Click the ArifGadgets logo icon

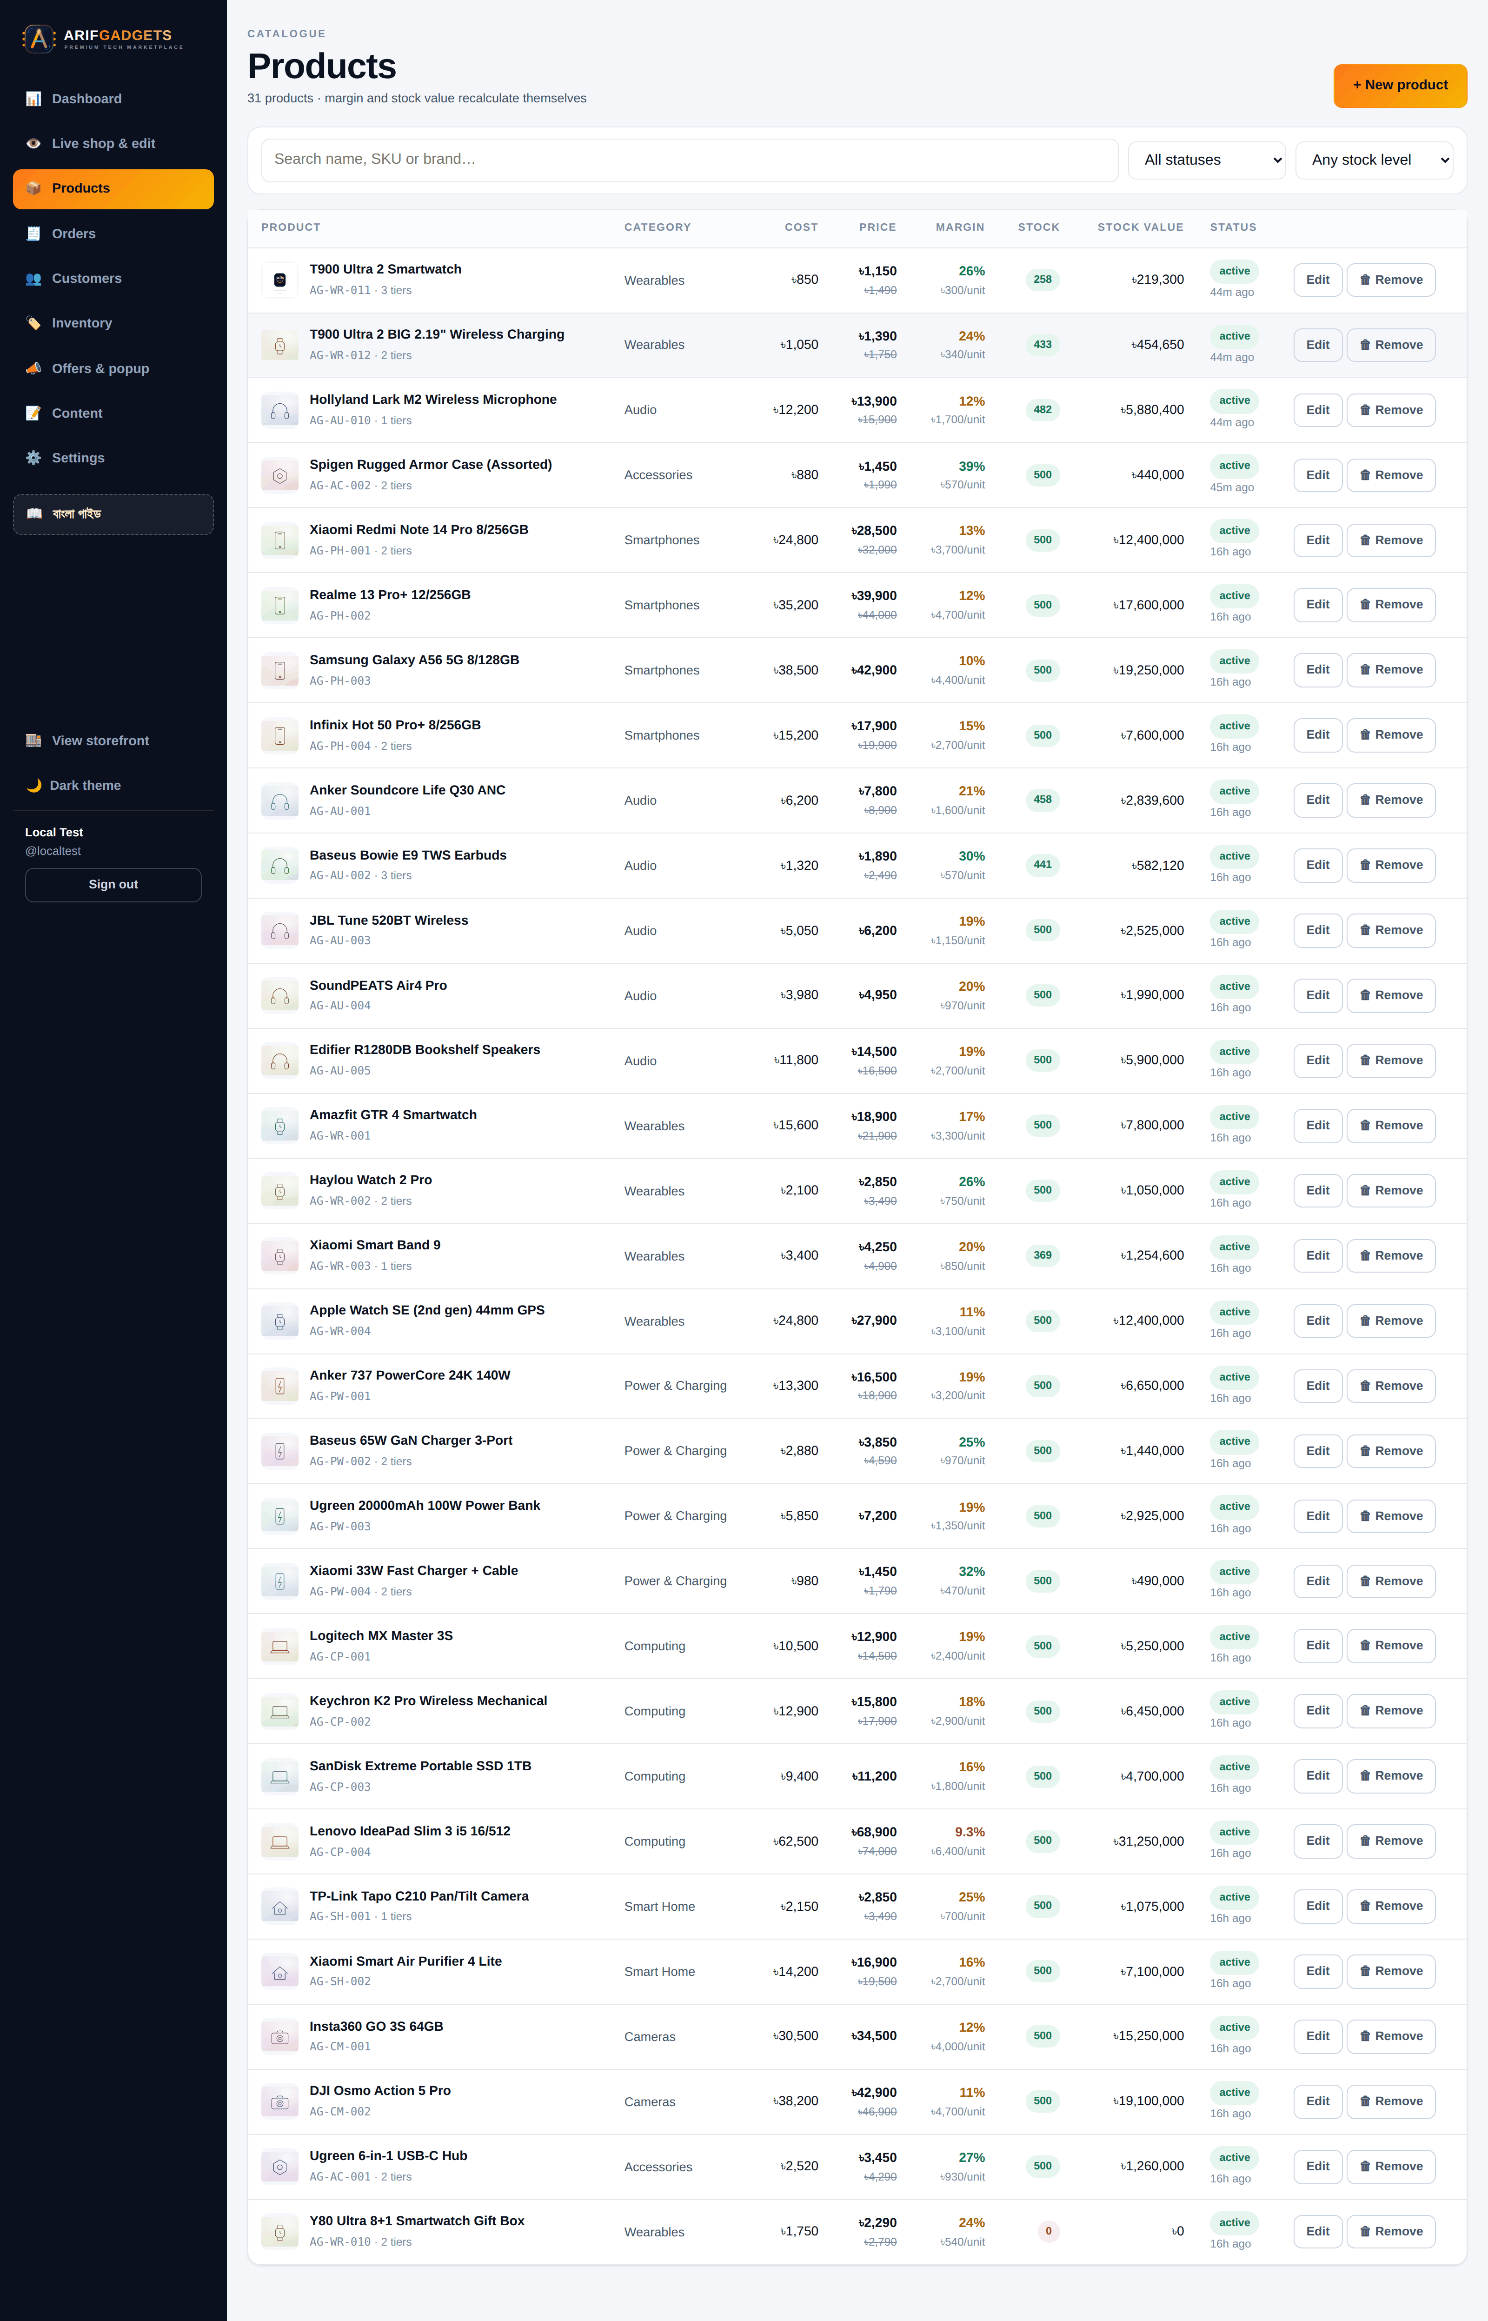point(38,39)
